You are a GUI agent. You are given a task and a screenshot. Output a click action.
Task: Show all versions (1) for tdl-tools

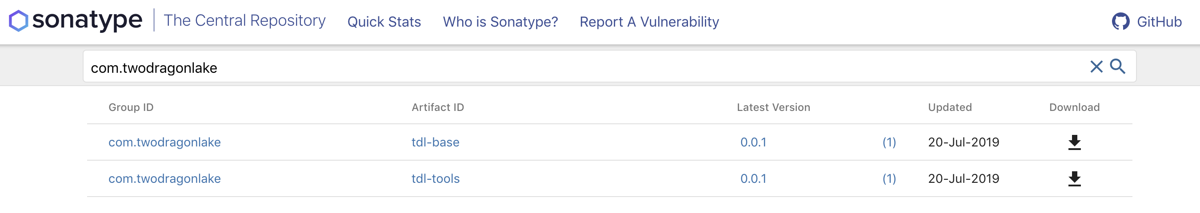[889, 178]
